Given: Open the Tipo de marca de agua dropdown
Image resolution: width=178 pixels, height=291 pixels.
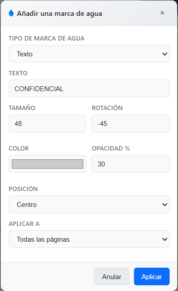Looking at the screenshot, I should pyautogui.click(x=89, y=54).
